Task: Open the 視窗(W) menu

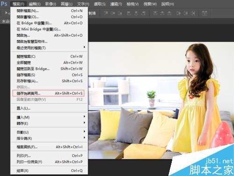Action: click(x=150, y=4)
